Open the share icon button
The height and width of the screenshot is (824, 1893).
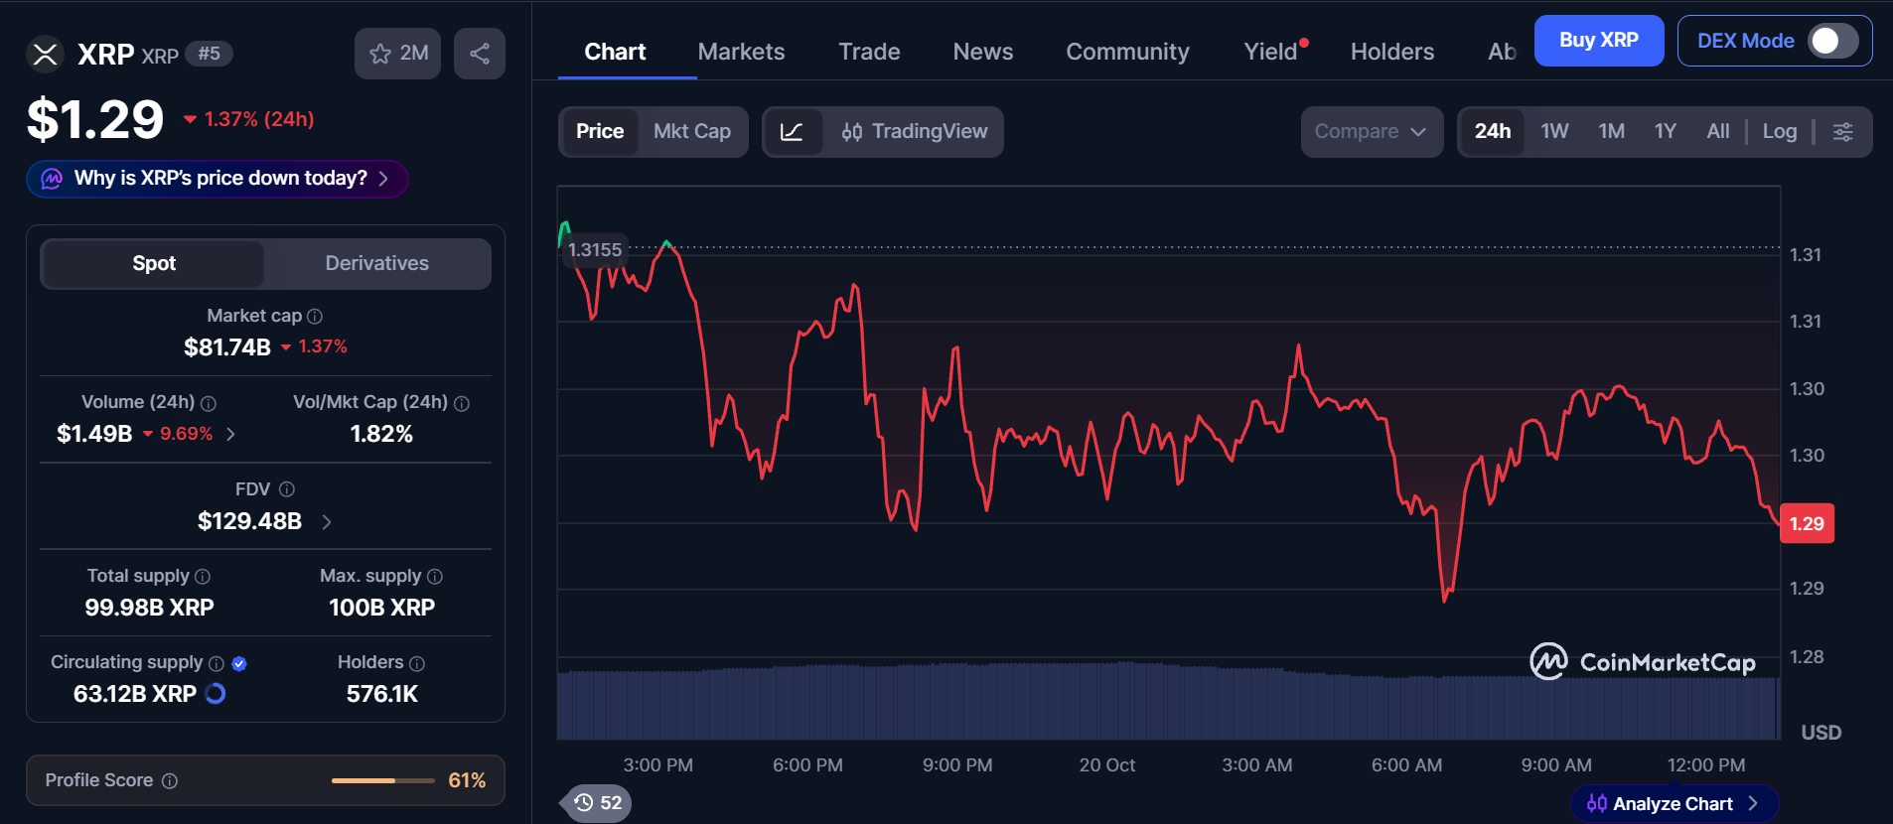[480, 54]
